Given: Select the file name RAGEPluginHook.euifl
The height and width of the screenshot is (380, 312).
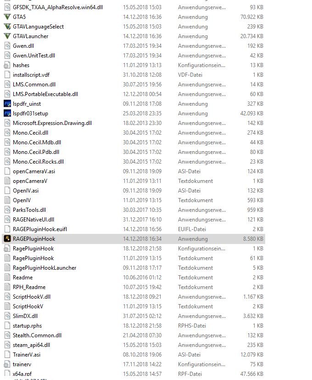Looking at the screenshot, I should tap(40, 229).
